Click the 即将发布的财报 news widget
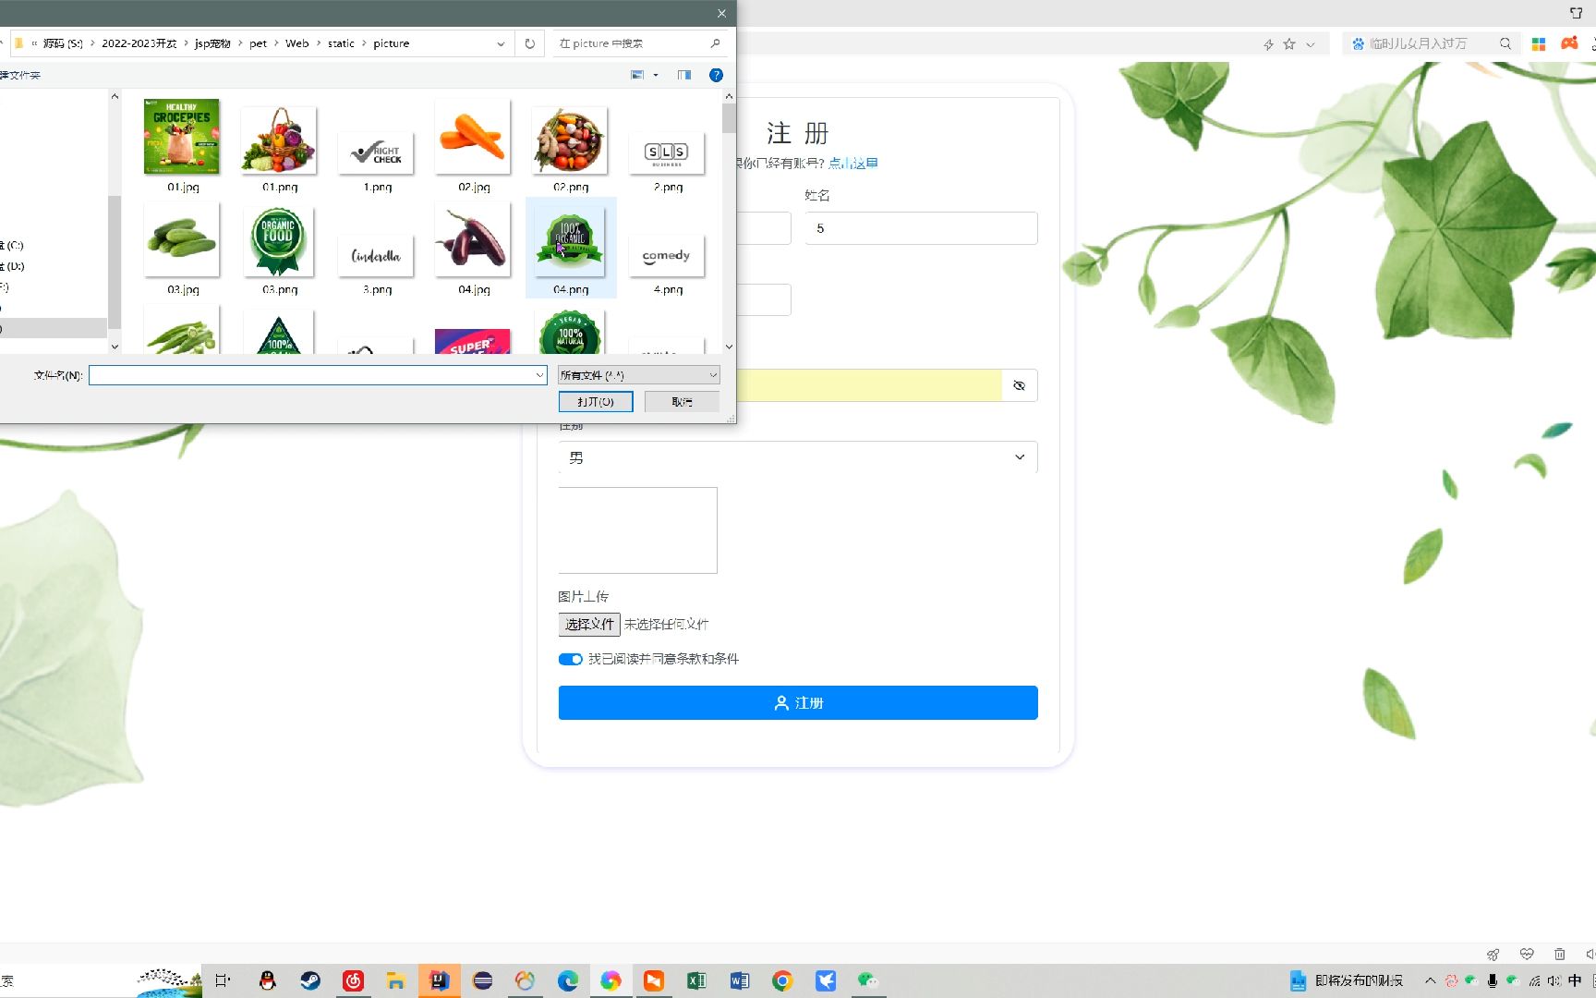Image resolution: width=1596 pixels, height=998 pixels. pos(1347,980)
